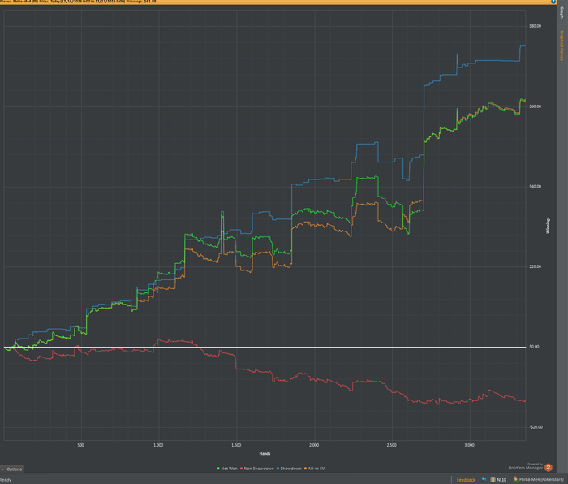Switch to the Graphed Hands side tab
Image resolution: width=568 pixels, height=484 pixels.
[562, 45]
